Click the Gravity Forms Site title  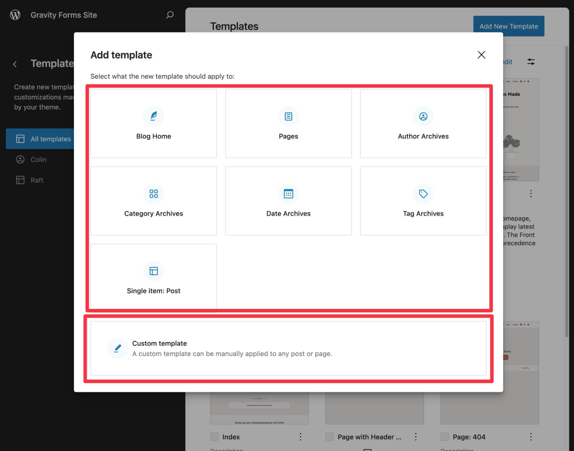pos(64,15)
